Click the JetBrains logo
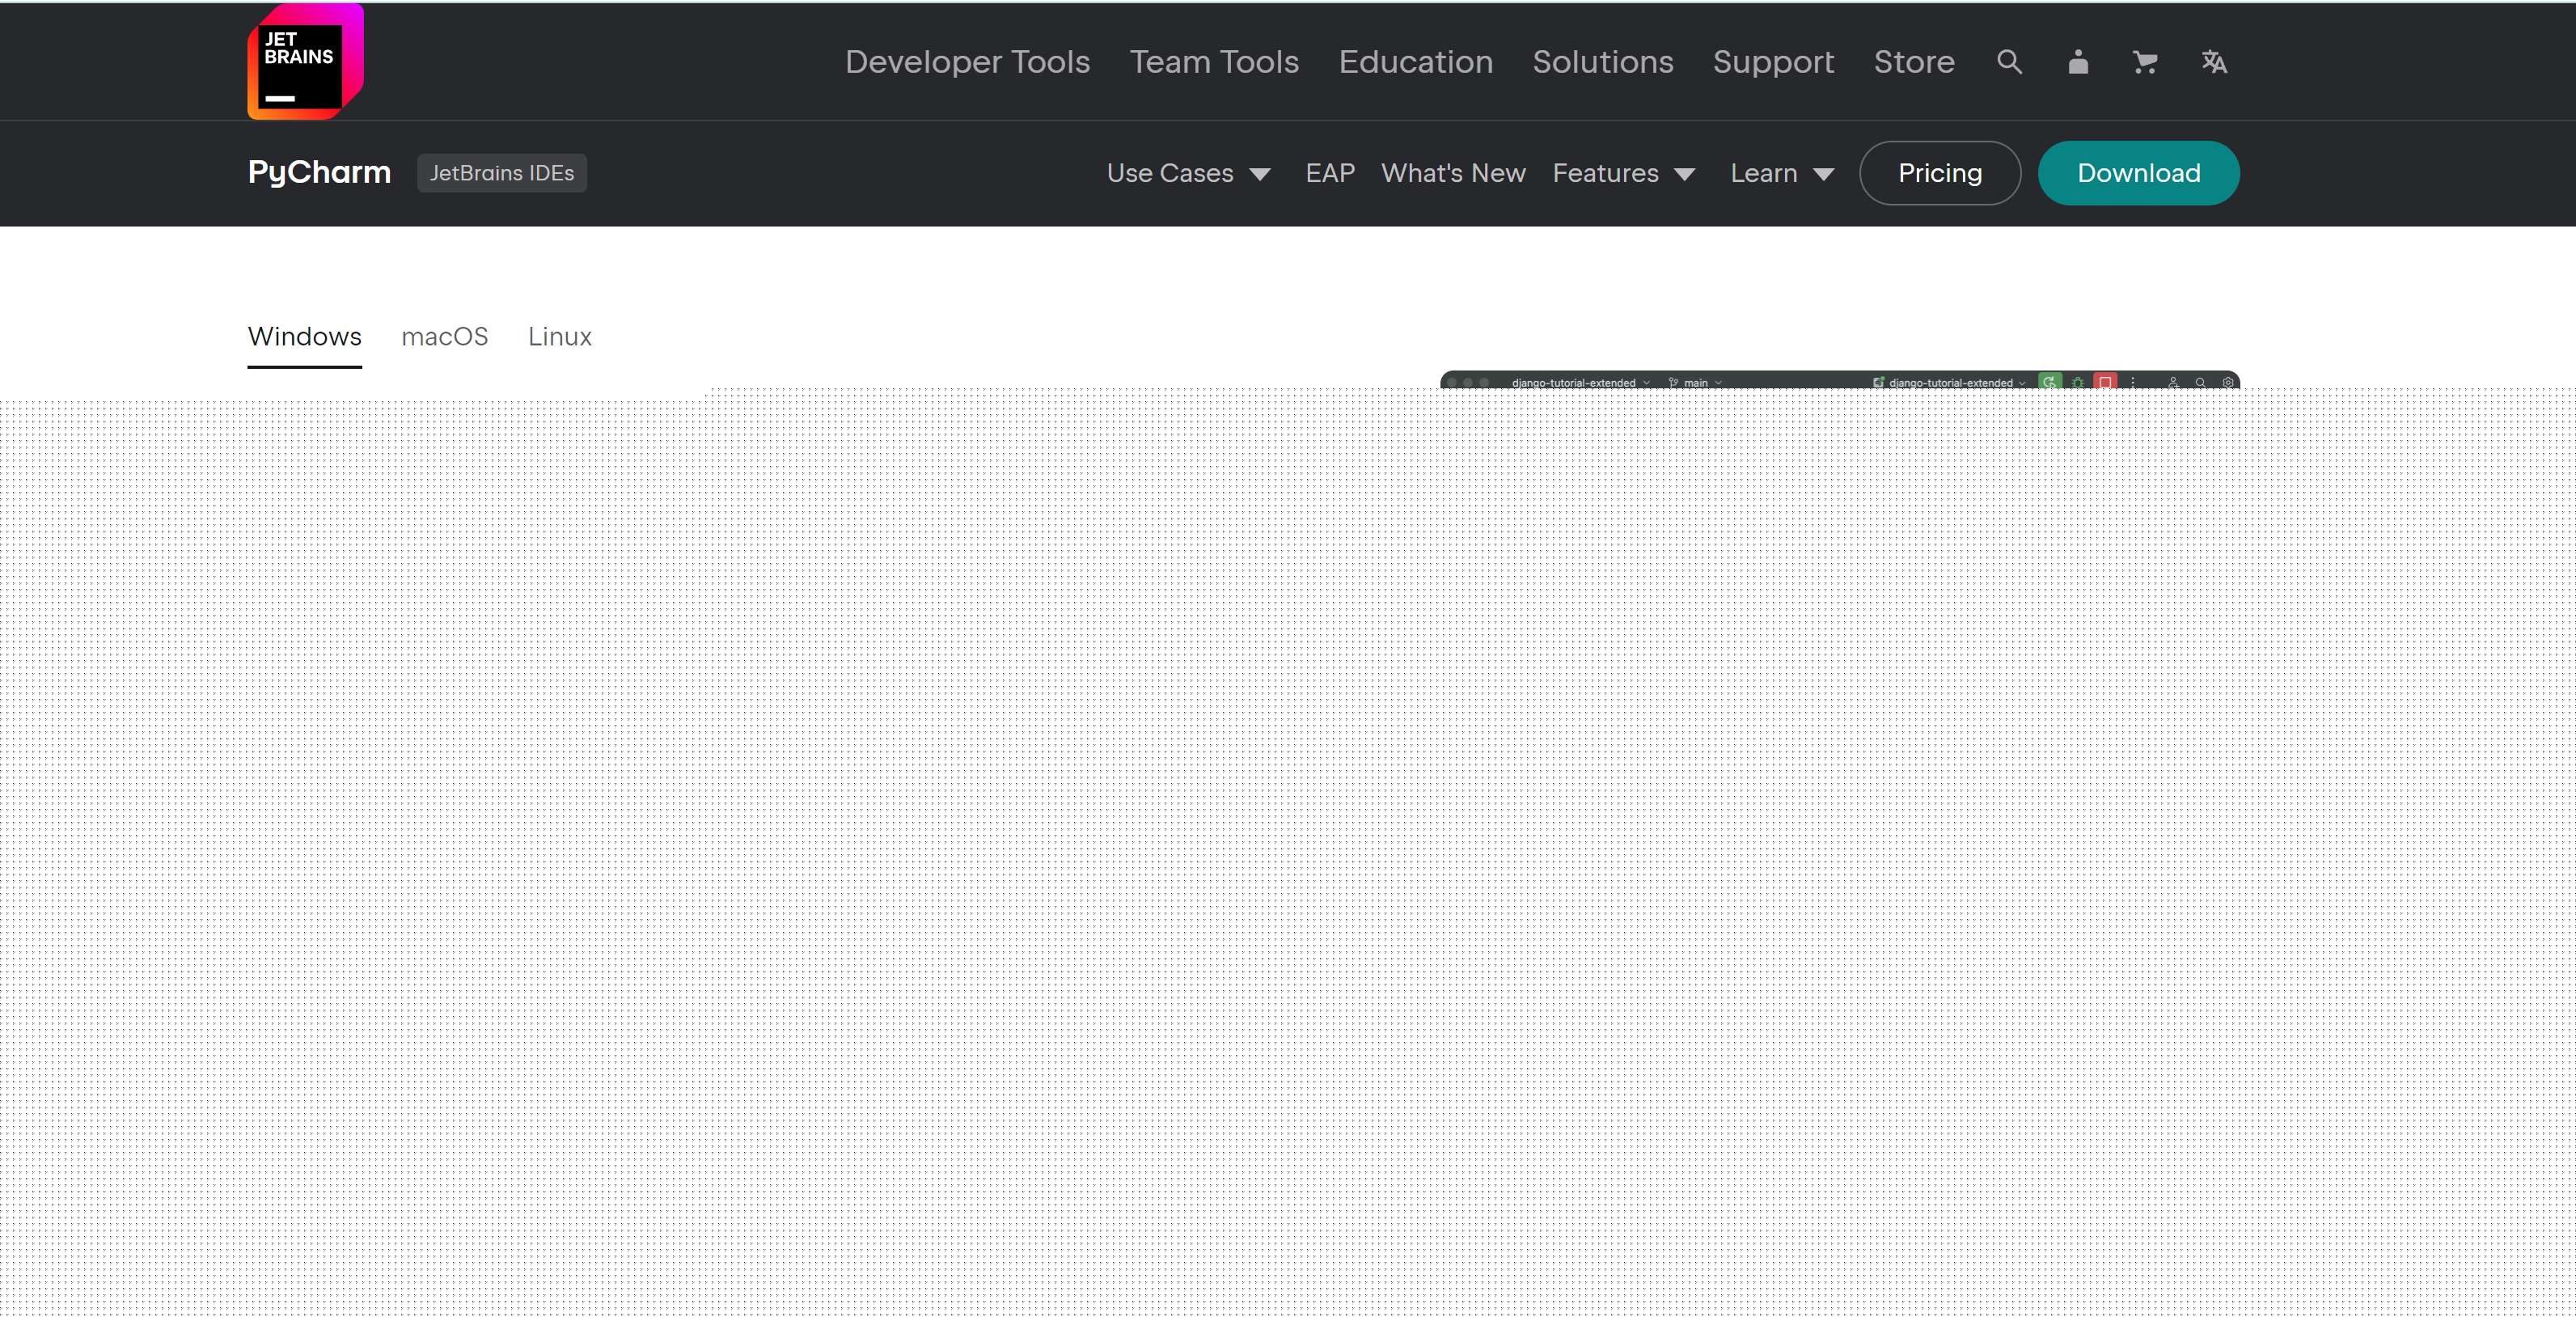 click(305, 62)
